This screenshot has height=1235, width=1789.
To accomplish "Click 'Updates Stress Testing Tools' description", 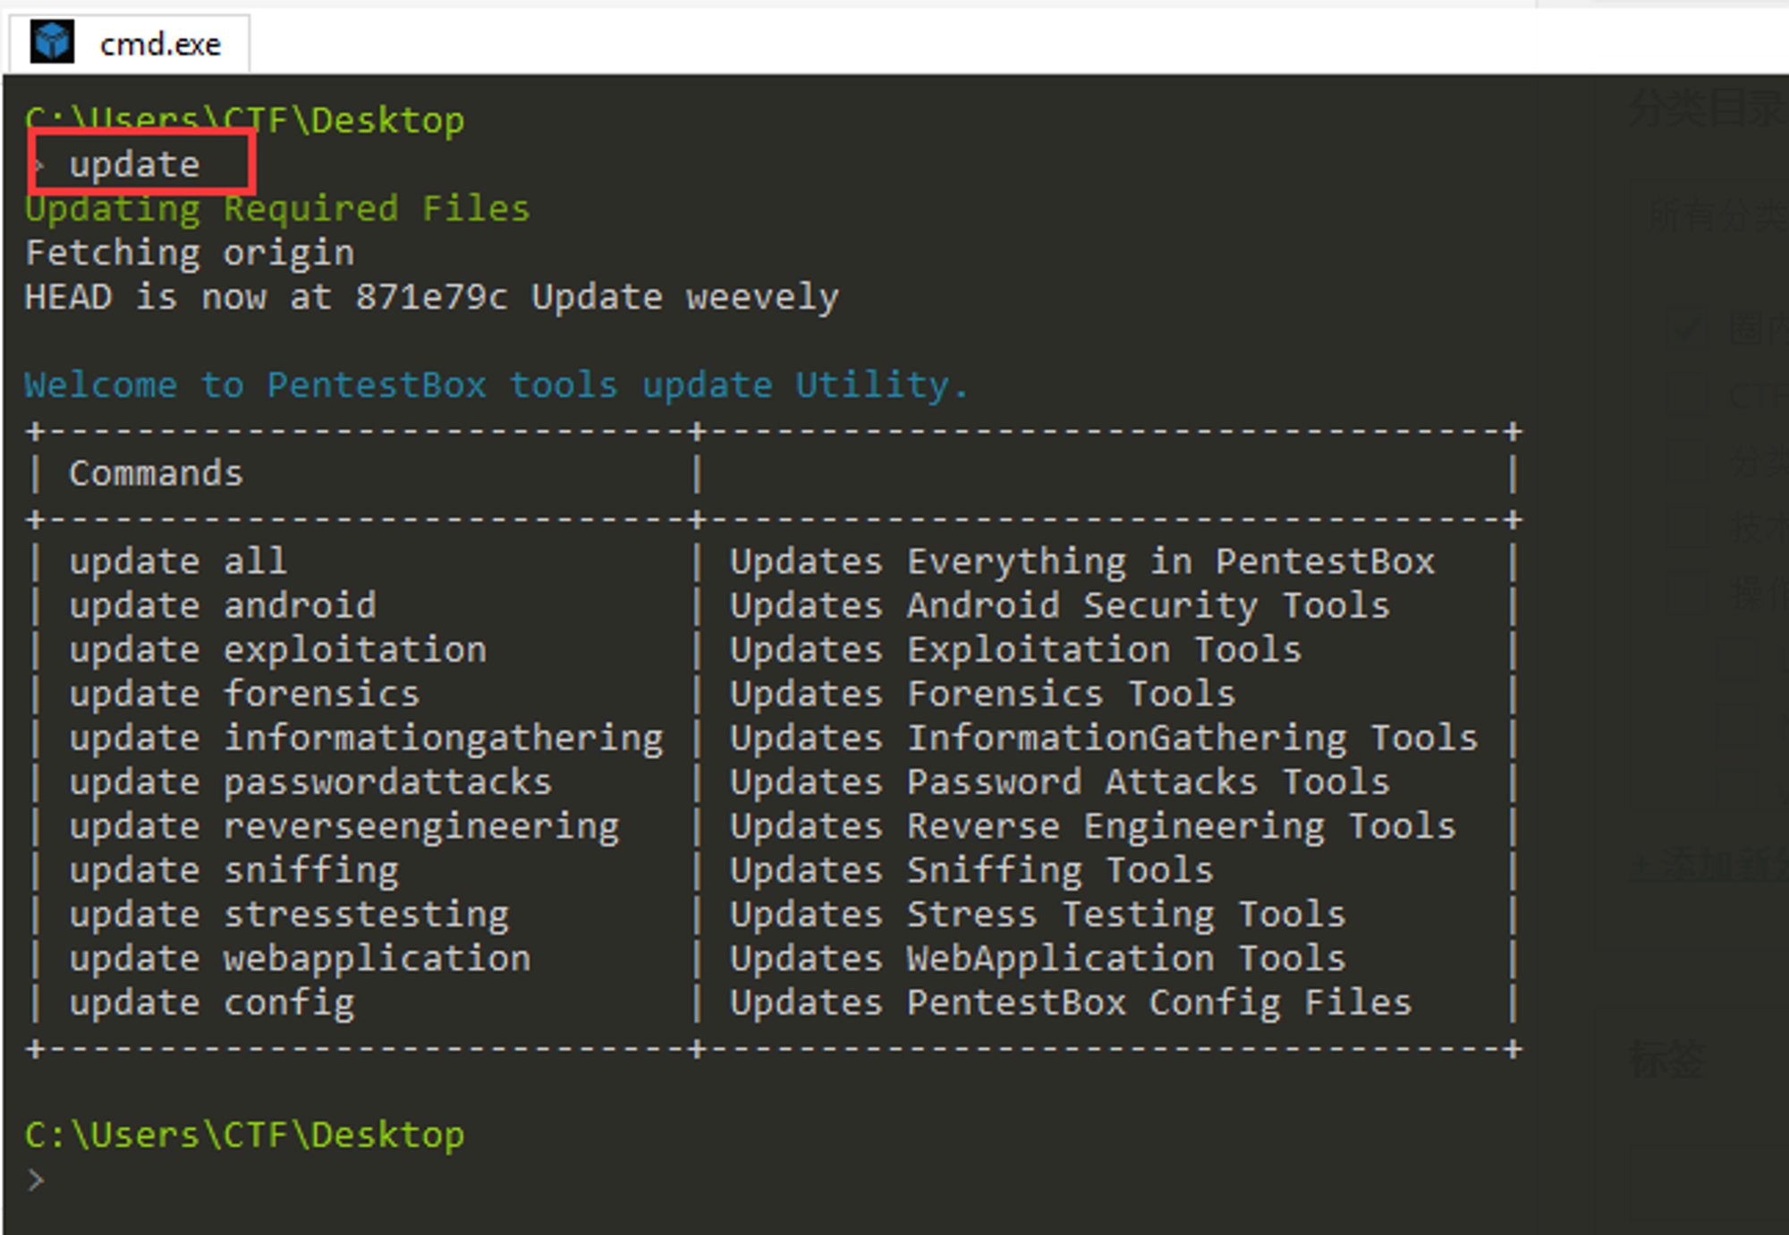I will coord(1038,915).
